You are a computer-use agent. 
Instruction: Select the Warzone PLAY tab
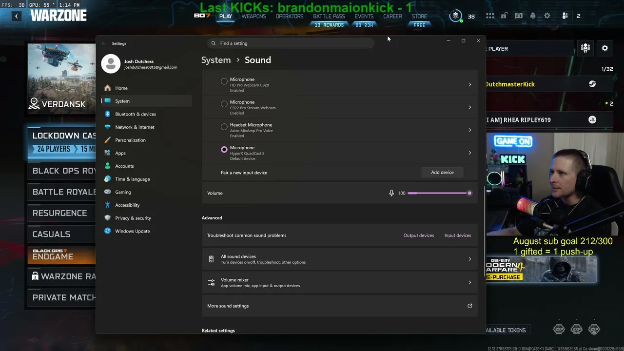(226, 16)
